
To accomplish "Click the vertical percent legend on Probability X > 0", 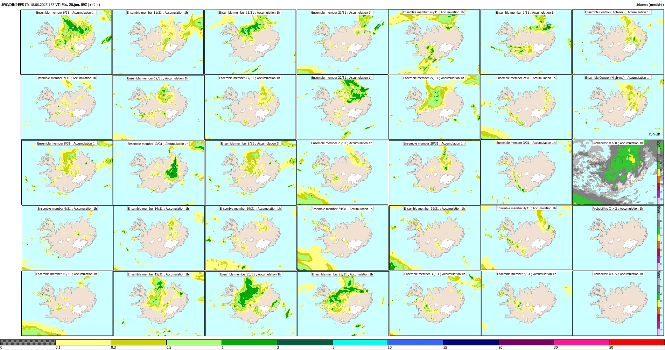I will (x=659, y=173).
